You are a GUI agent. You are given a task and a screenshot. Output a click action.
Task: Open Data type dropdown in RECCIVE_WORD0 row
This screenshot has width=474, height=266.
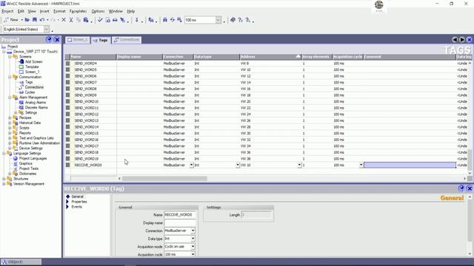coord(238,165)
